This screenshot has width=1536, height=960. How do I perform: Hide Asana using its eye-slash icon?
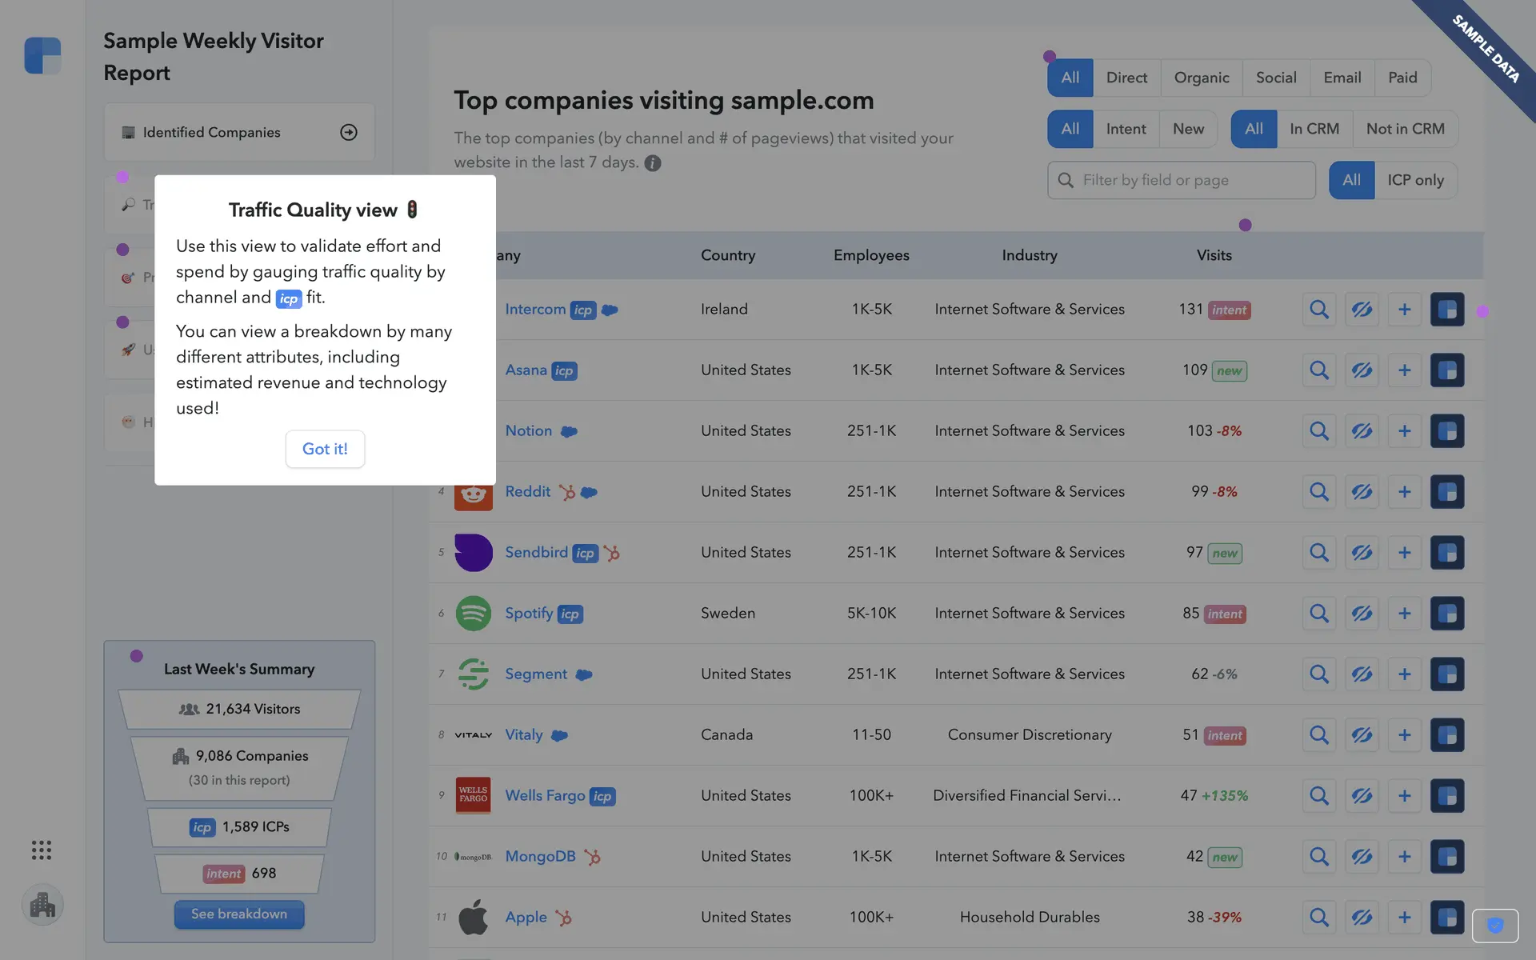click(x=1362, y=370)
